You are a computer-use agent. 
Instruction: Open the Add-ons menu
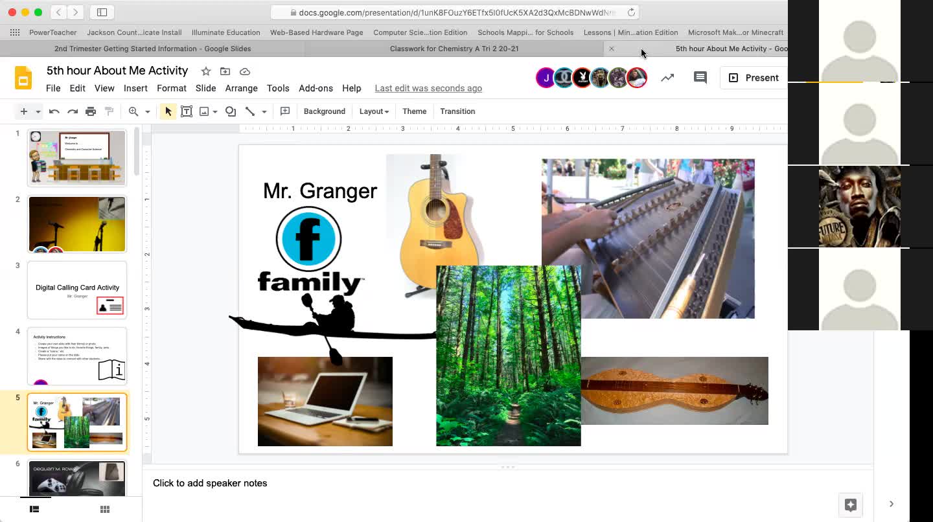316,88
